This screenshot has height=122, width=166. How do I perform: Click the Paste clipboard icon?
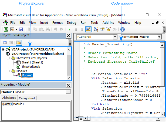pos(42,29)
